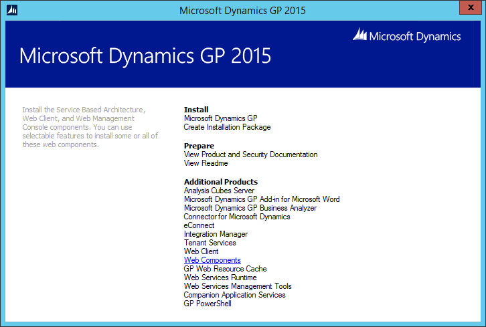Select Analysis Cubes Server product

click(219, 191)
